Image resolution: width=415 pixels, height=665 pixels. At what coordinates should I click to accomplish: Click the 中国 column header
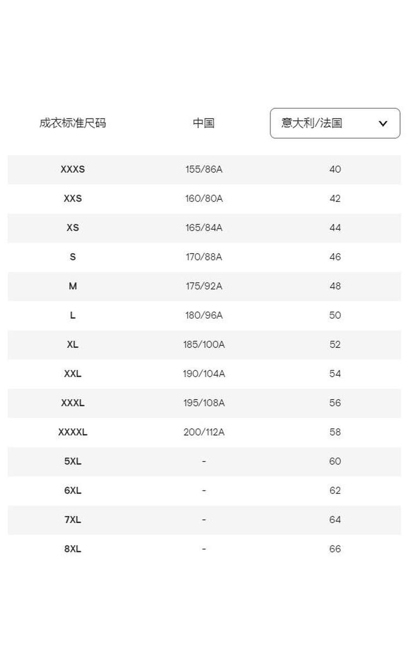pos(204,123)
